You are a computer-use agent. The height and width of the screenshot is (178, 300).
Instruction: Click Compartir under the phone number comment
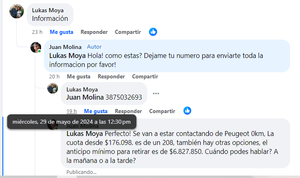pyautogui.click(x=162, y=111)
